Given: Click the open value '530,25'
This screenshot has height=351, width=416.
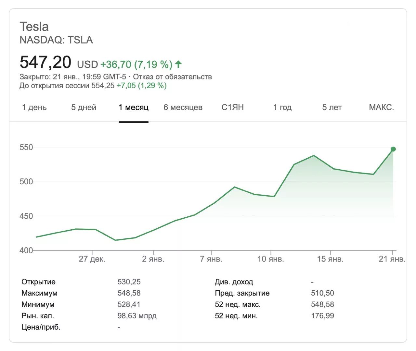Looking at the screenshot, I should [x=129, y=282].
